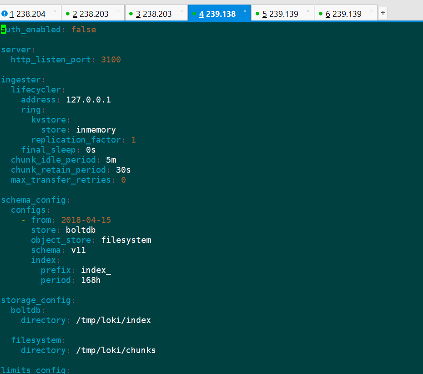Click the path /tmp/loki/chunks
The height and width of the screenshot is (374, 423).
click(x=116, y=350)
